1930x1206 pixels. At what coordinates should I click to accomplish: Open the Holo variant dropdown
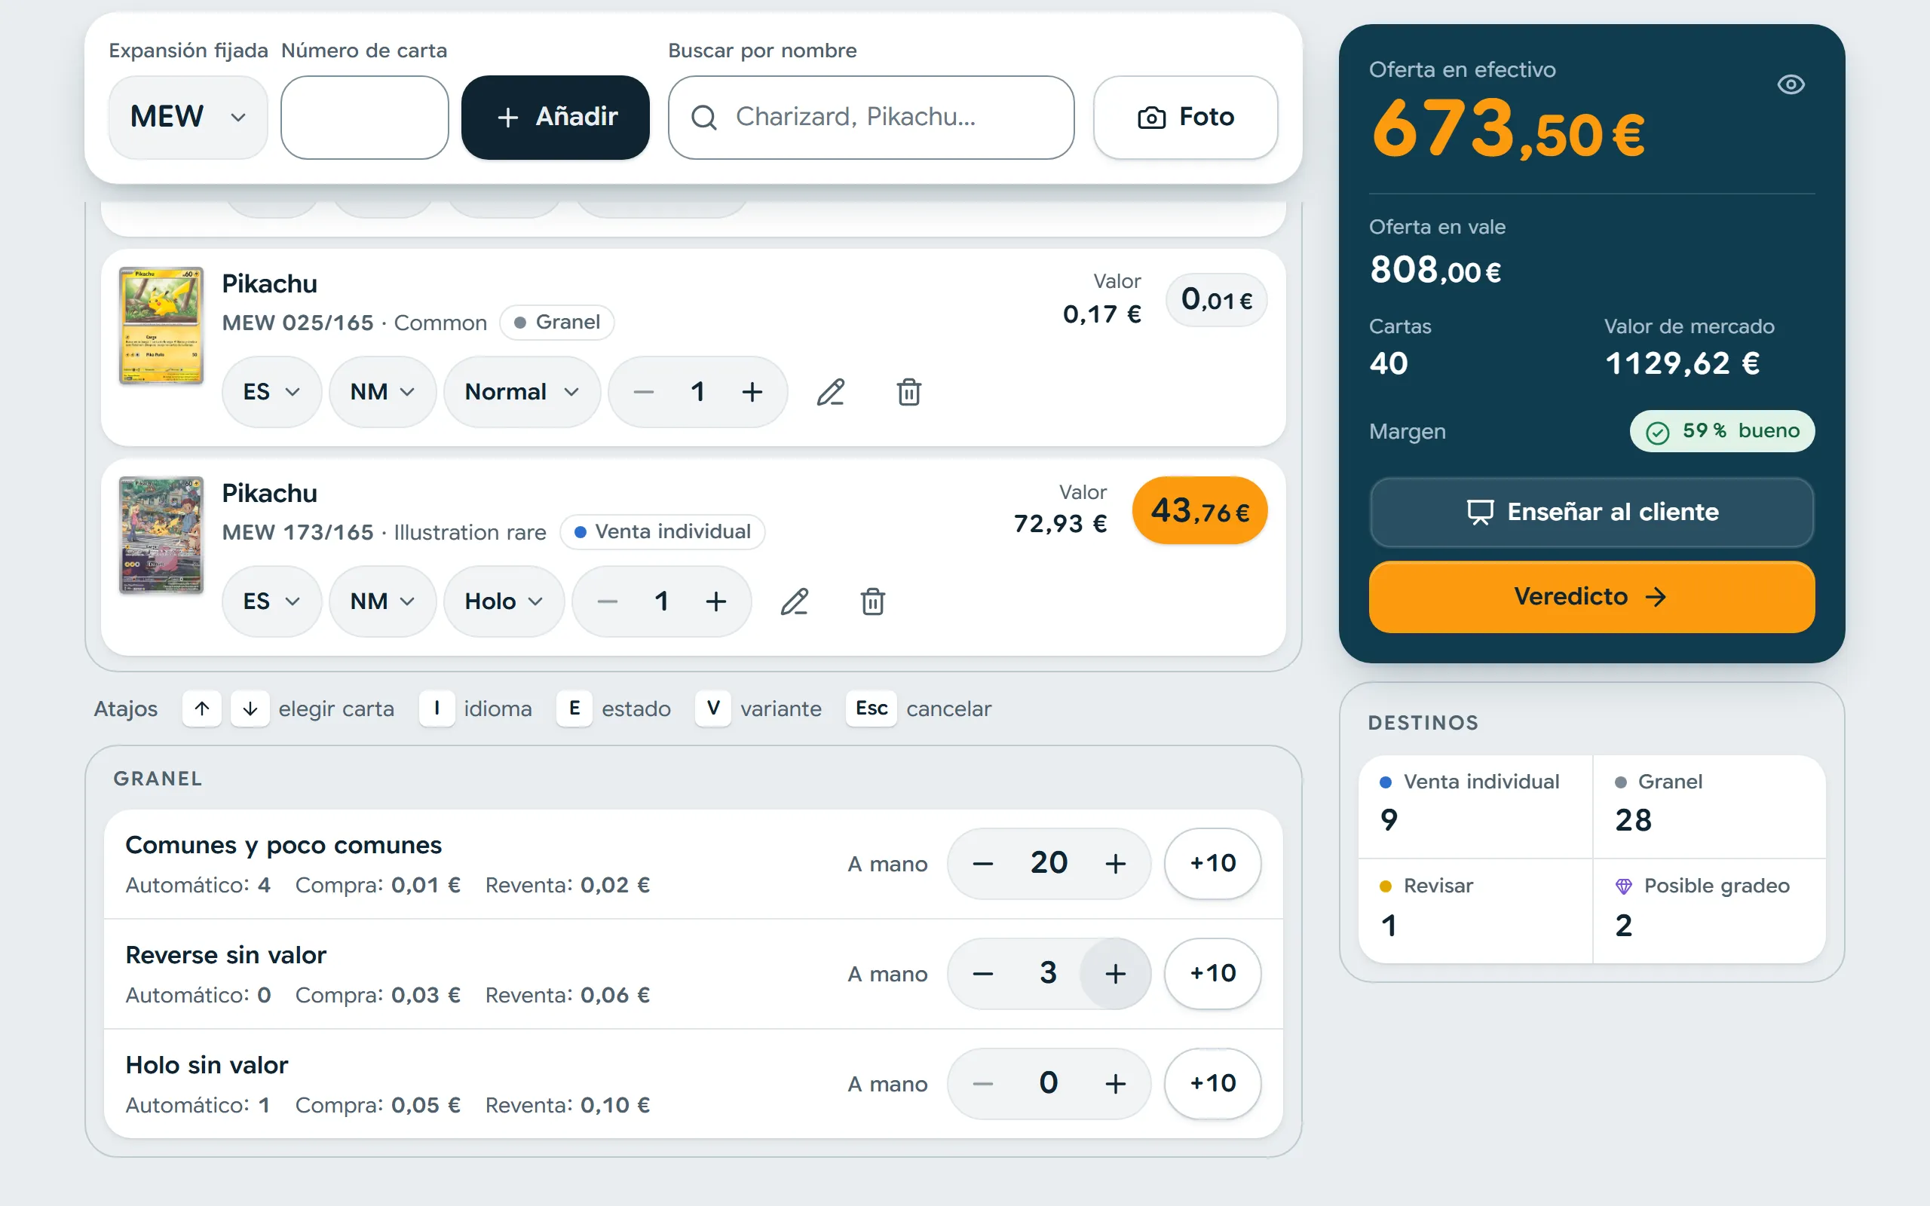[x=504, y=601]
